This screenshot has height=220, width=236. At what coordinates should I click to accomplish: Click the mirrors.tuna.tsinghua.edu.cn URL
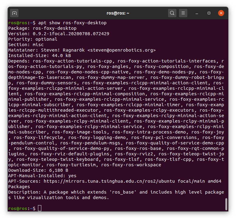(109, 181)
